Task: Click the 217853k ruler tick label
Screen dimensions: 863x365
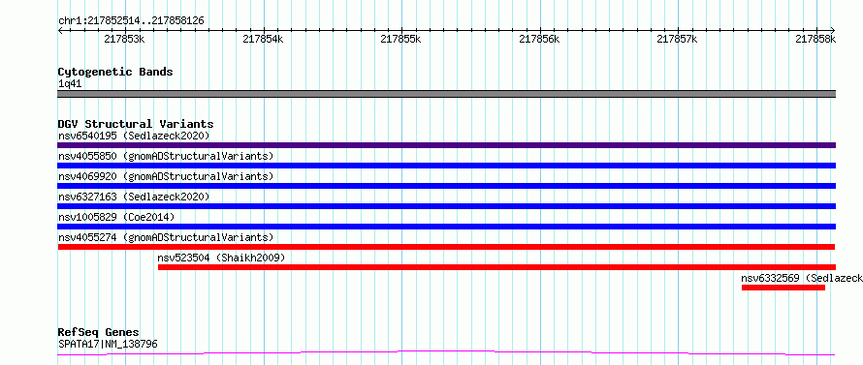Action: [125, 39]
